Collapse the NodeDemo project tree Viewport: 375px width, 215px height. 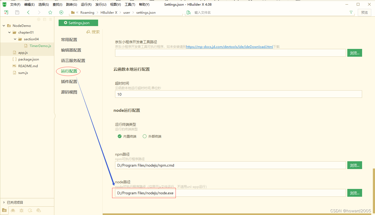coord(3,25)
